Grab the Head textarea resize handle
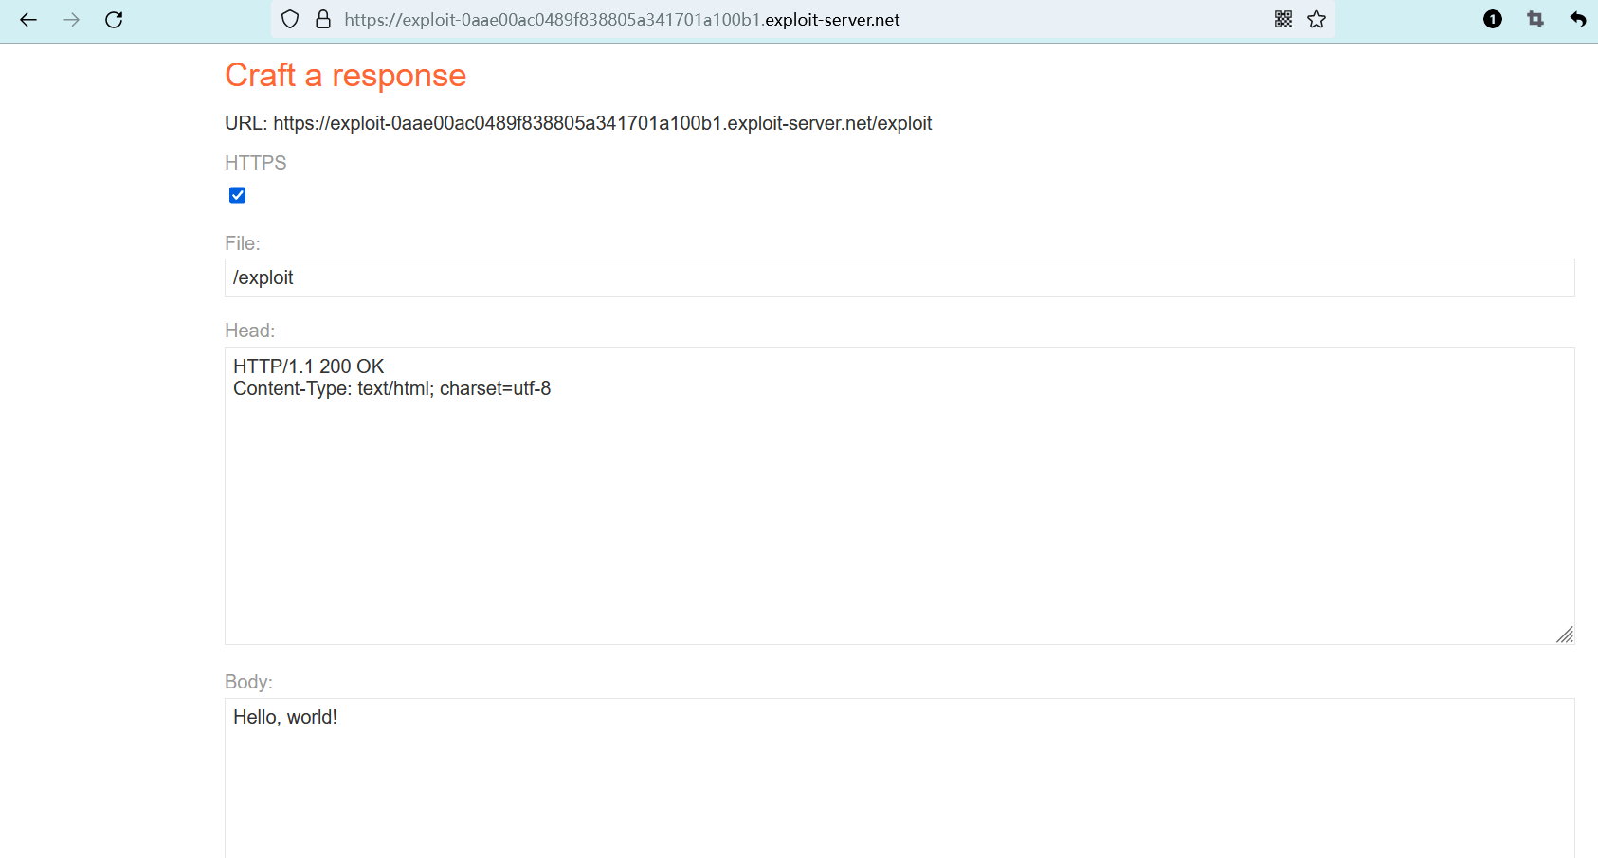Image resolution: width=1598 pixels, height=858 pixels. [1565, 635]
